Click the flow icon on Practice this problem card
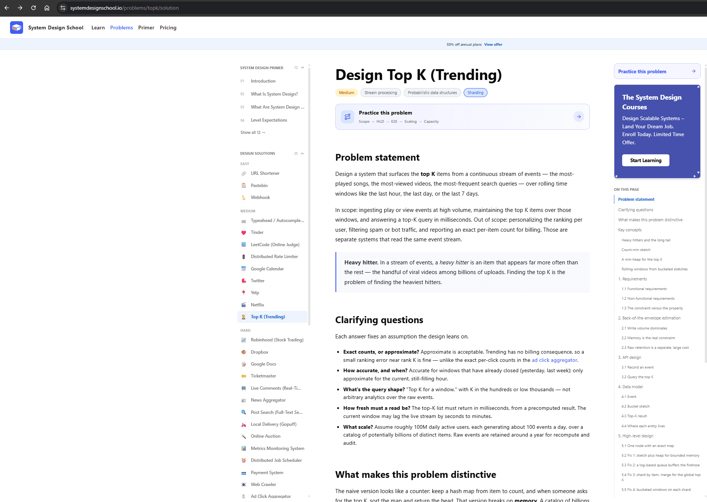 348,117
